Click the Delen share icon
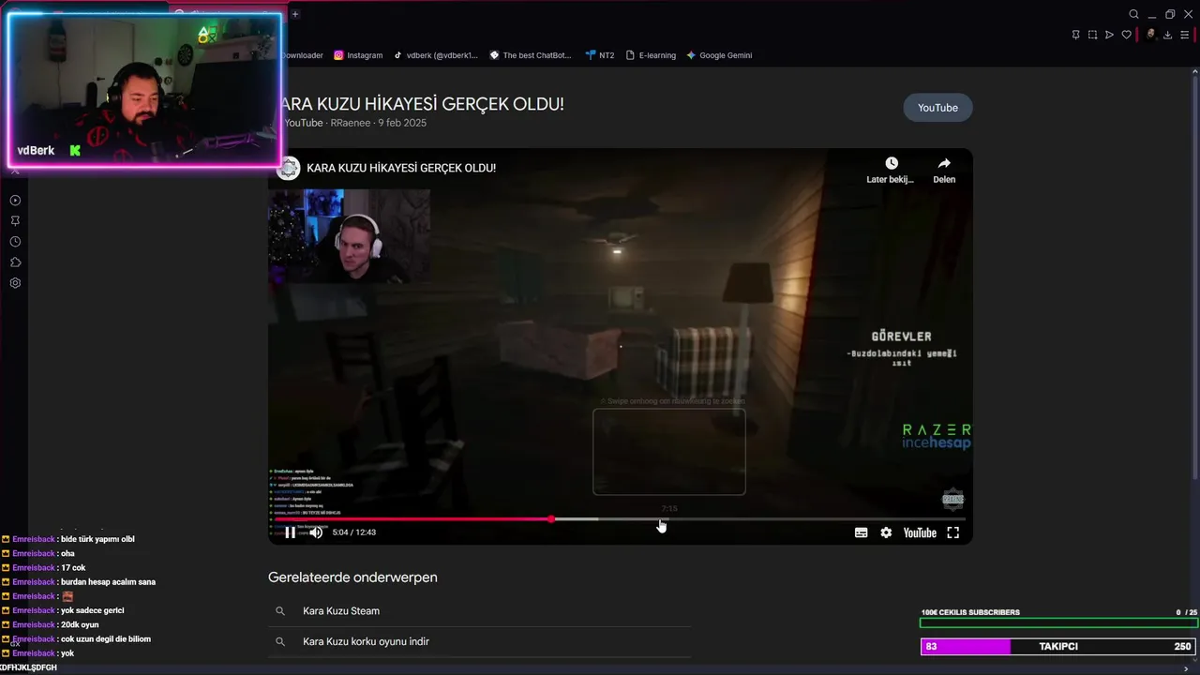The height and width of the screenshot is (675, 1200). click(x=944, y=164)
